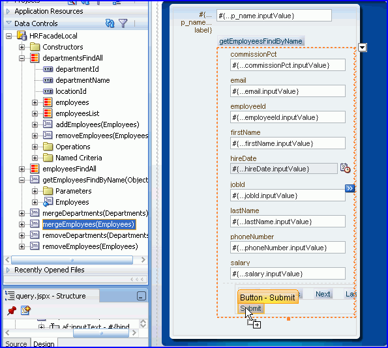Image resolution: width=388 pixels, height=348 pixels.
Task: Expand the Application Resources section
Action: 8,11
